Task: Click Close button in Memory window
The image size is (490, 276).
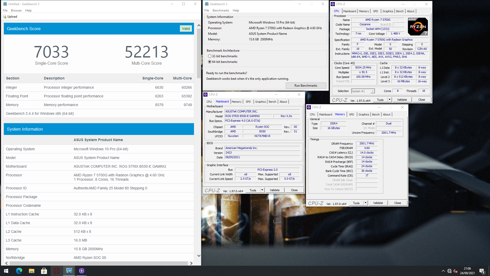Action: click(x=398, y=203)
